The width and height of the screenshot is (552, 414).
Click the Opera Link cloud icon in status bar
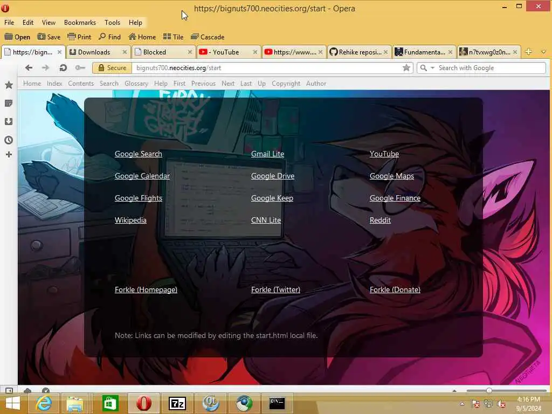(x=27, y=390)
